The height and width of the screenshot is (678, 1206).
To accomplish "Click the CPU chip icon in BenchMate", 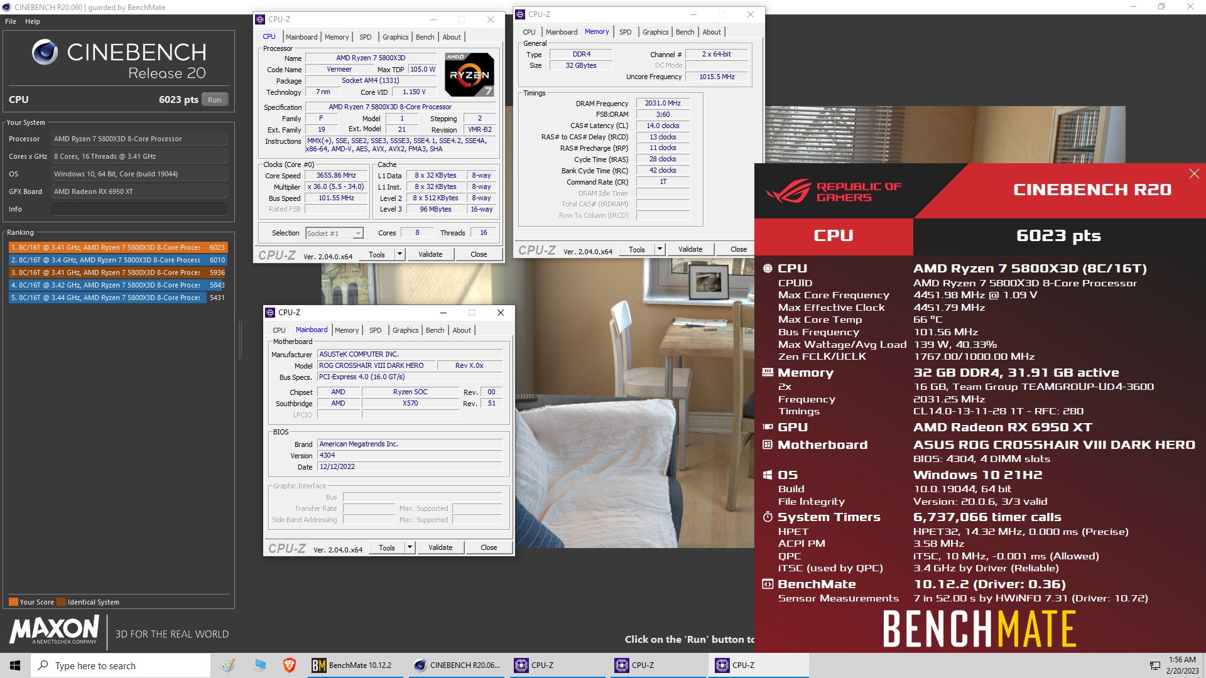I will click(768, 269).
